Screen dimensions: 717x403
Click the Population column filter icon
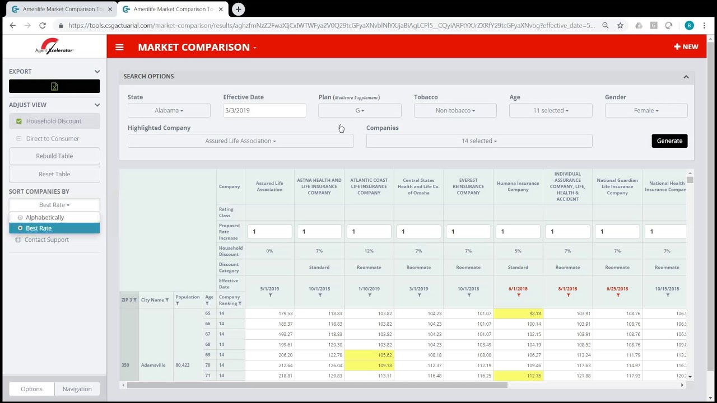coord(178,304)
